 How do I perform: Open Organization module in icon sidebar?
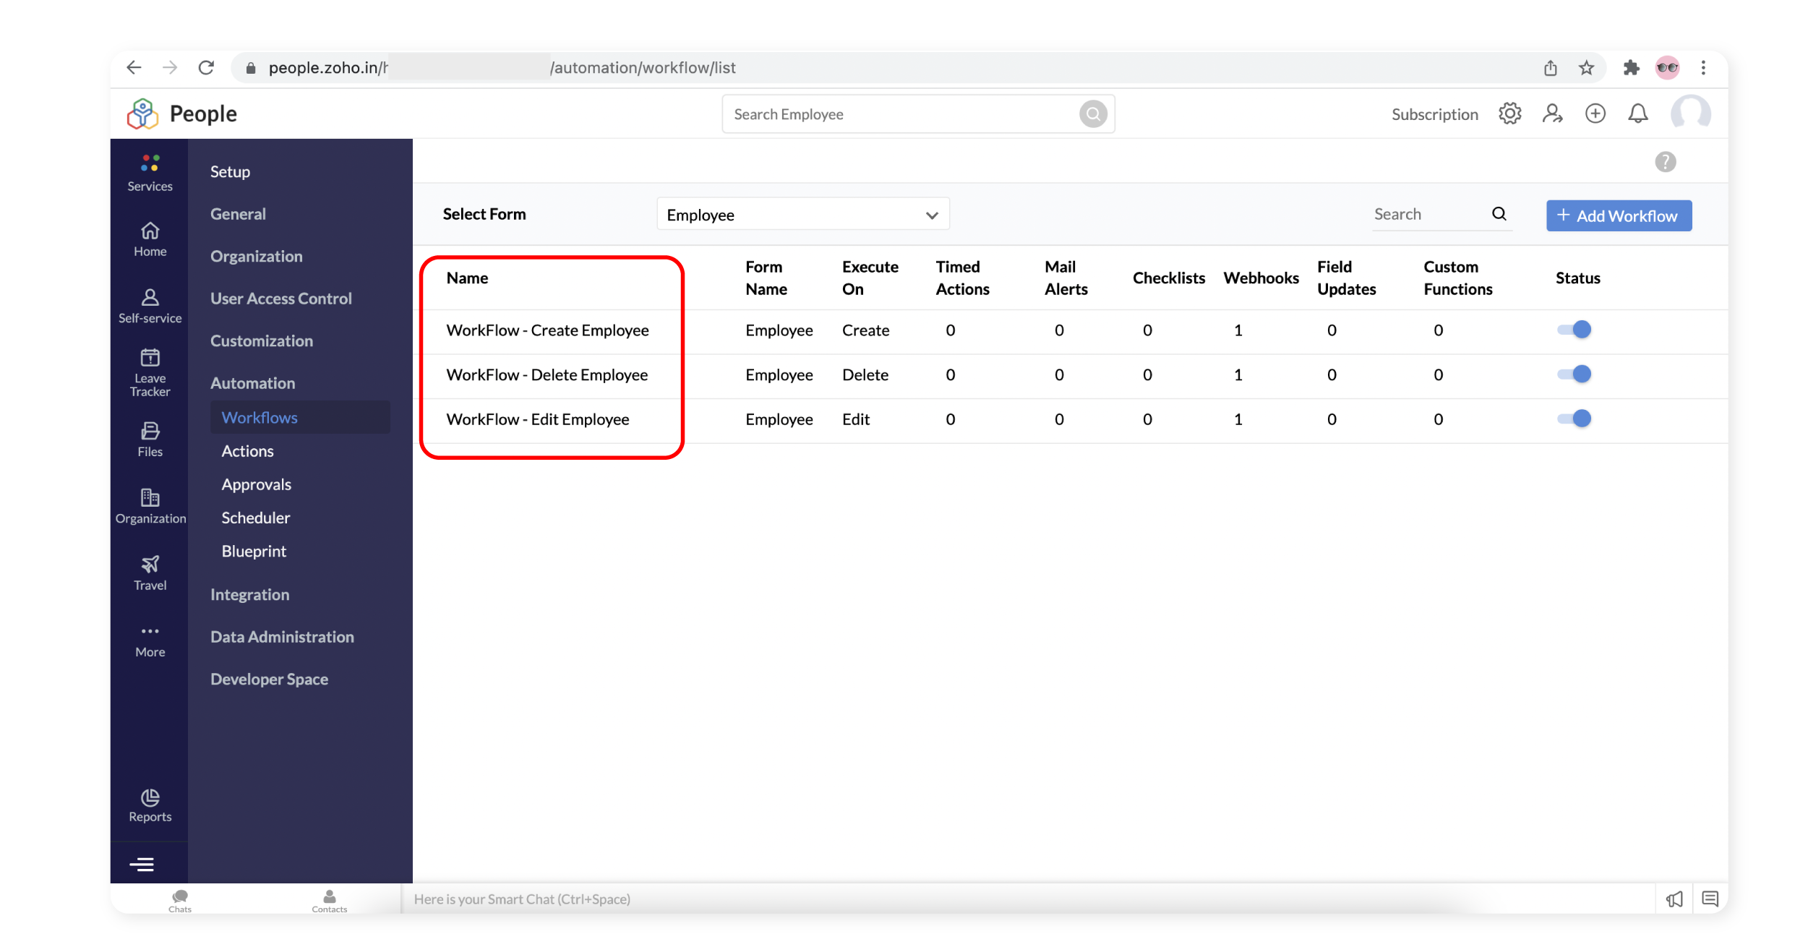click(x=150, y=506)
